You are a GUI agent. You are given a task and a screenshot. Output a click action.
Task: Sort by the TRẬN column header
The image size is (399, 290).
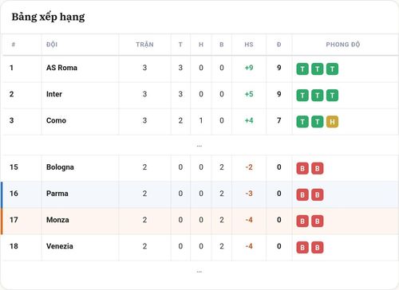click(x=144, y=45)
